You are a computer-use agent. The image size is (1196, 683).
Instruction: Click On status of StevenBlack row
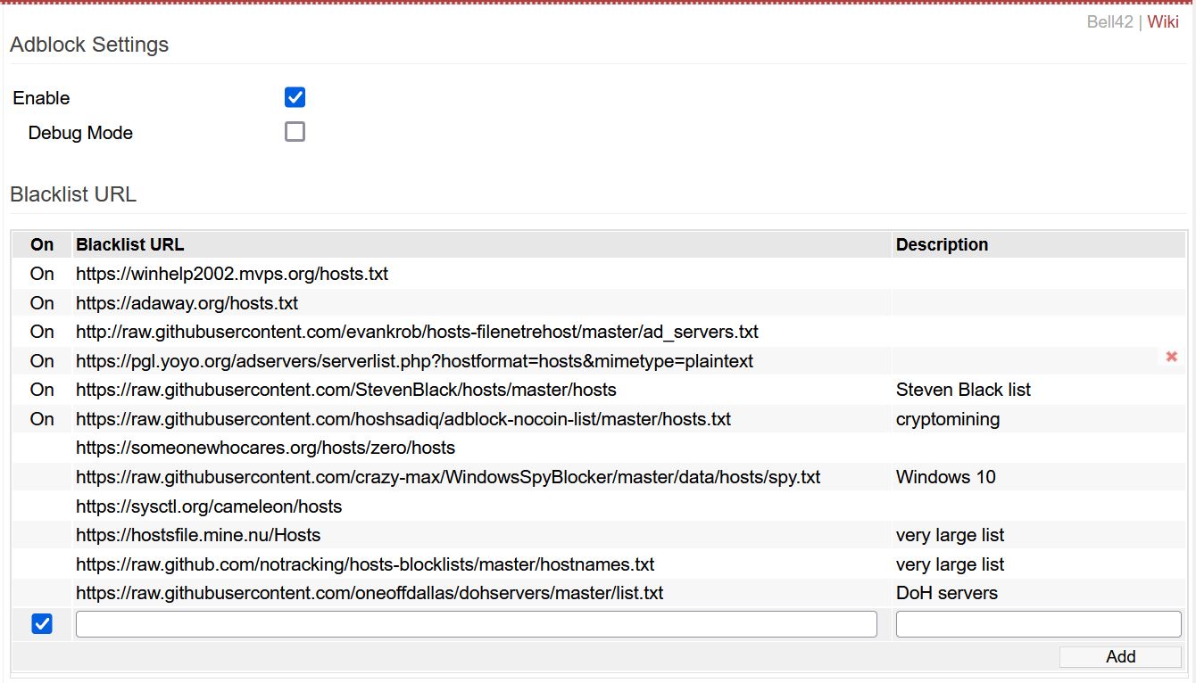click(x=42, y=390)
